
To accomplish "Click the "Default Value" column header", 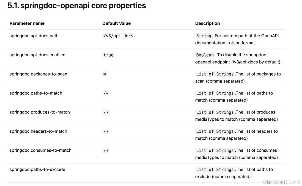I will 116,23.
